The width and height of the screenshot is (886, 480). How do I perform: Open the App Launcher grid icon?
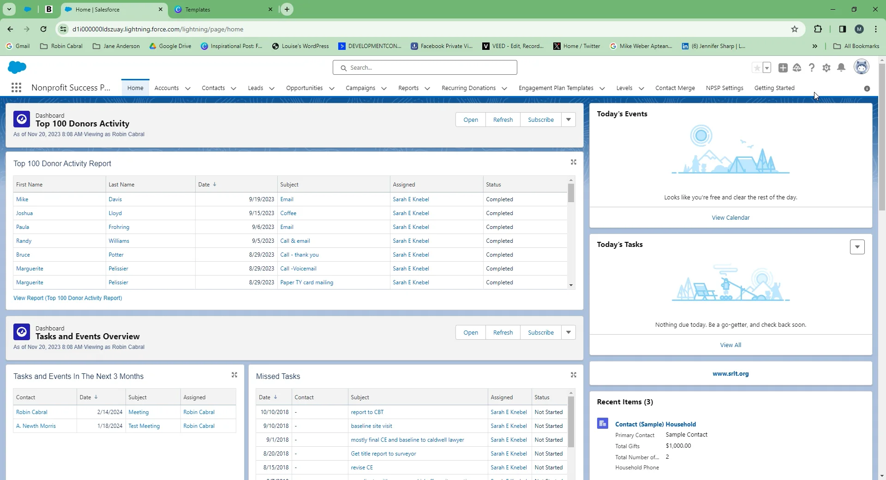click(x=16, y=88)
